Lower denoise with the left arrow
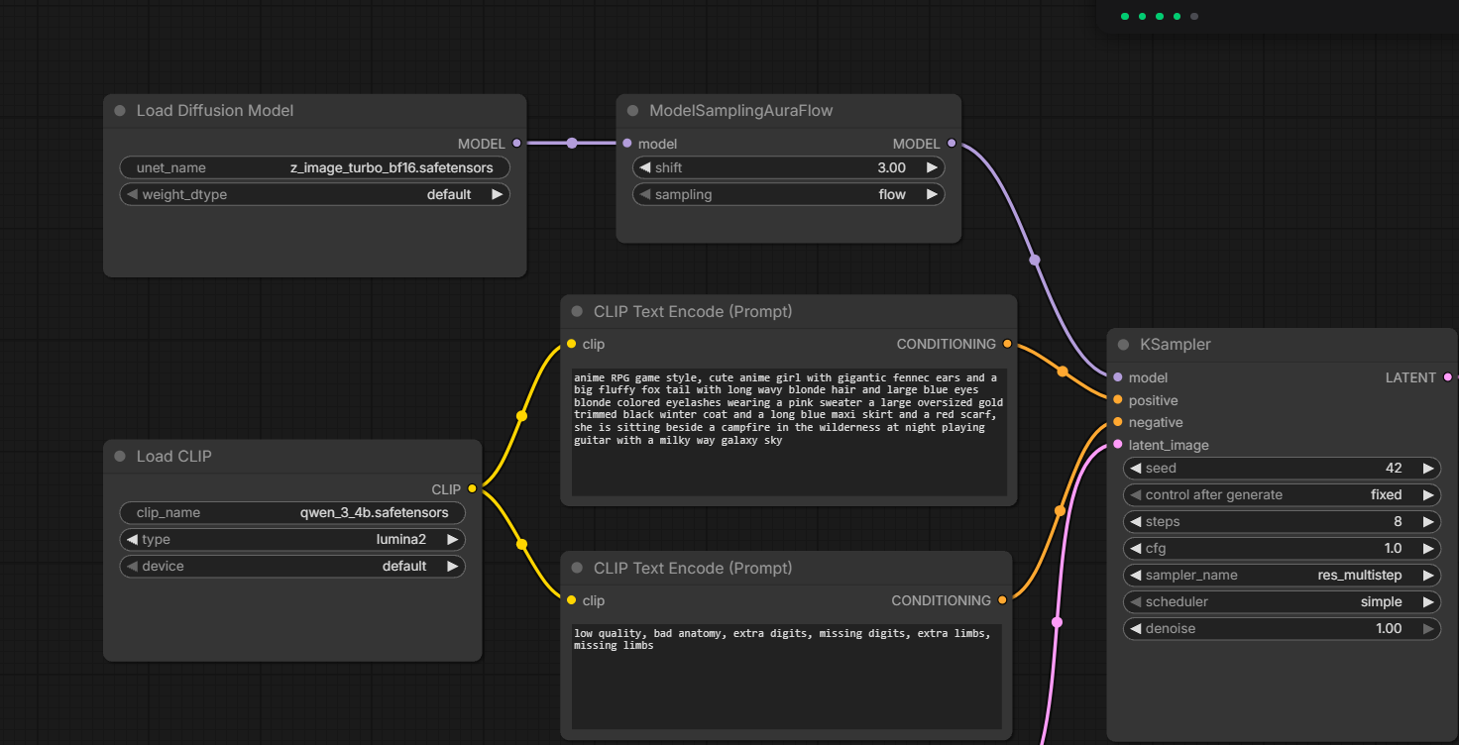 [x=1136, y=628]
